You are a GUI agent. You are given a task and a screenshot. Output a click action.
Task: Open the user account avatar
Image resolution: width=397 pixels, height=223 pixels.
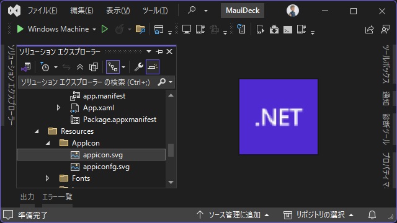pyautogui.click(x=293, y=11)
